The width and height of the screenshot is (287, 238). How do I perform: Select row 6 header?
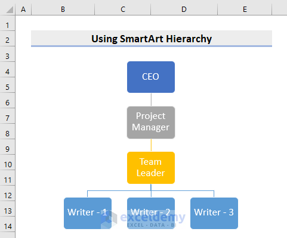click(x=8, y=101)
